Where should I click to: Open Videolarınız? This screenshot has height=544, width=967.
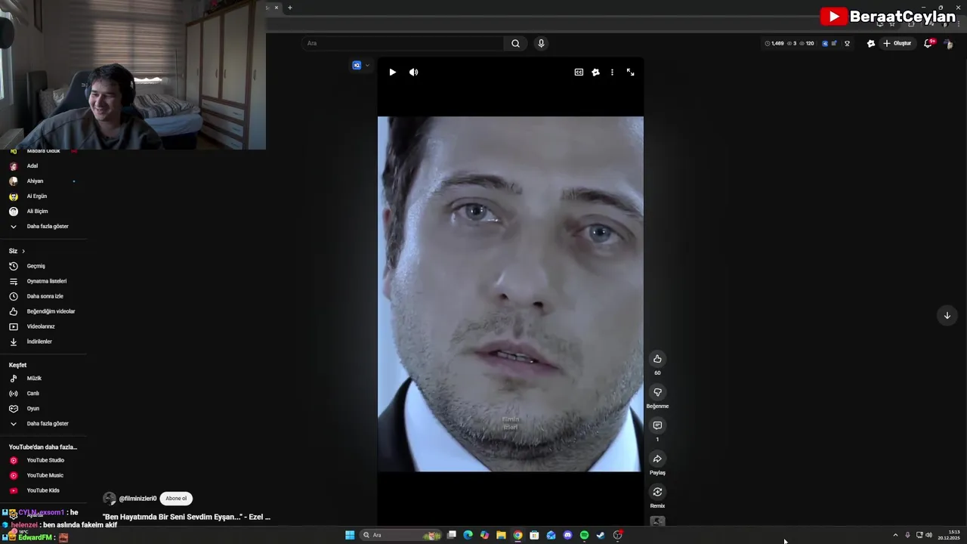[39, 326]
